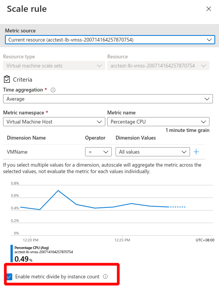Click the Criteria clipboard icon

point(7,79)
